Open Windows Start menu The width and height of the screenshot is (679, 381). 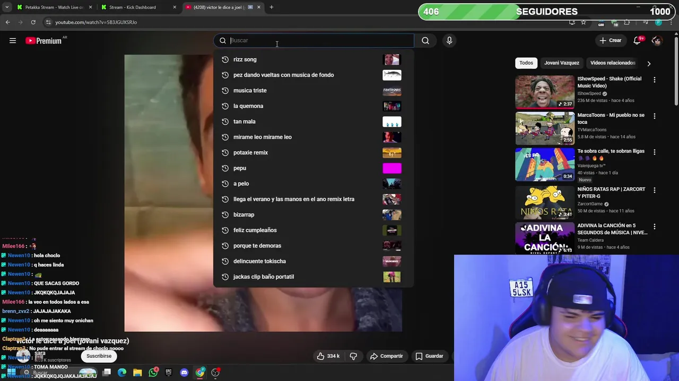pos(11,373)
